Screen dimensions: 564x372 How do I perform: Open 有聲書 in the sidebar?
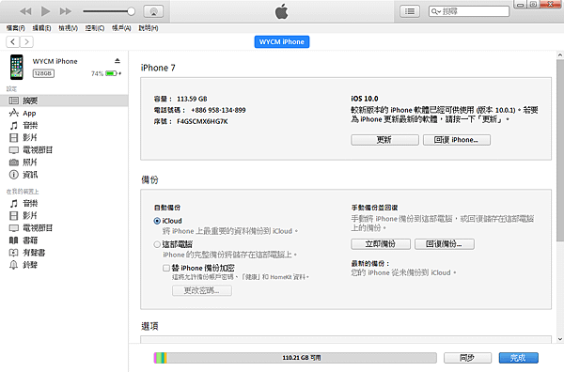click(64, 253)
